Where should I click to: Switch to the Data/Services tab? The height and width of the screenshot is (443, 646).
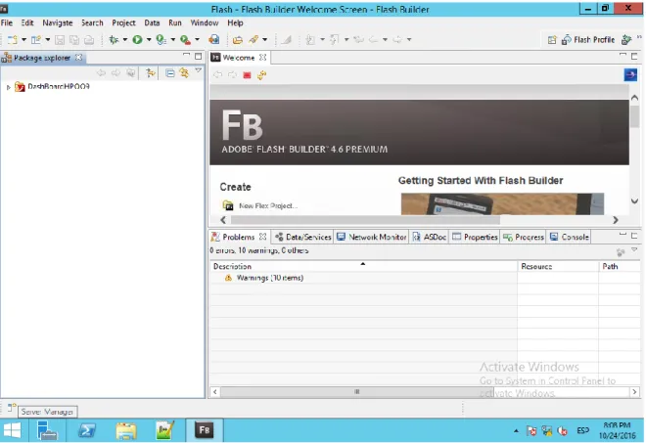pyautogui.click(x=302, y=237)
